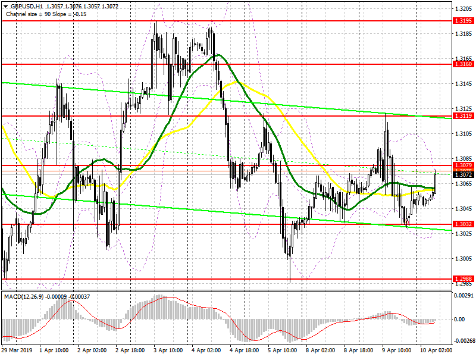This screenshot has height=357, width=476.
Task: Select the GBPUSD,H1 symbol title text
Action: coord(26,7)
